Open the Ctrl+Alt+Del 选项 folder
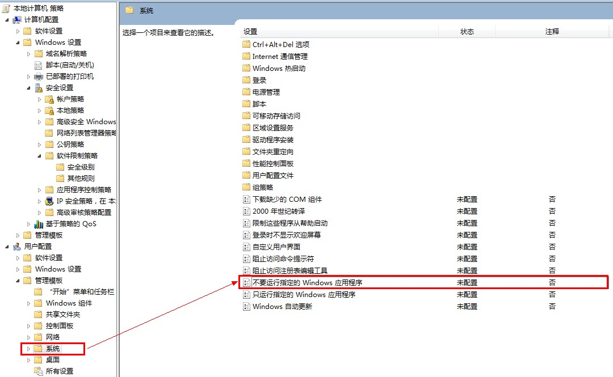613x377 pixels. [280, 44]
